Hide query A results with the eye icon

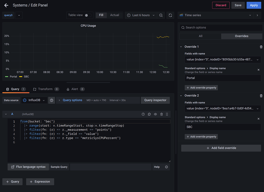(x=155, y=114)
